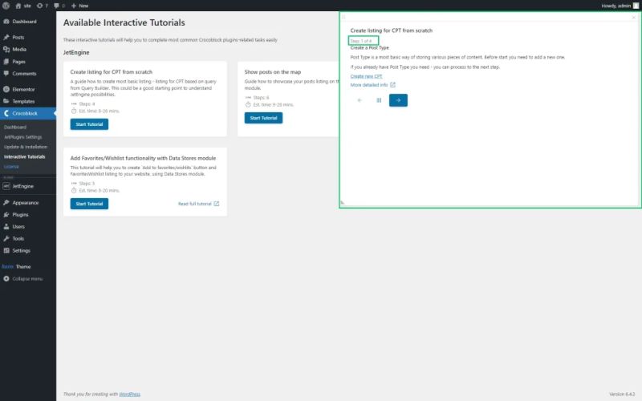Click the Create a Post Type heading
Screen dimensions: 642x401
pyautogui.click(x=369, y=48)
